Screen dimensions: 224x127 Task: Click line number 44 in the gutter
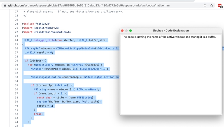pos(16,122)
